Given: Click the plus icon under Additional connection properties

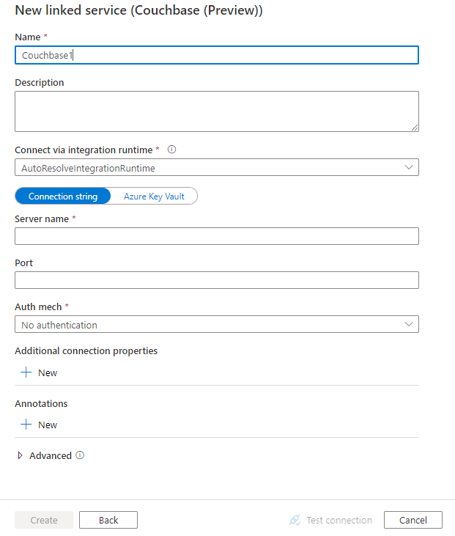Looking at the screenshot, I should coord(26,372).
